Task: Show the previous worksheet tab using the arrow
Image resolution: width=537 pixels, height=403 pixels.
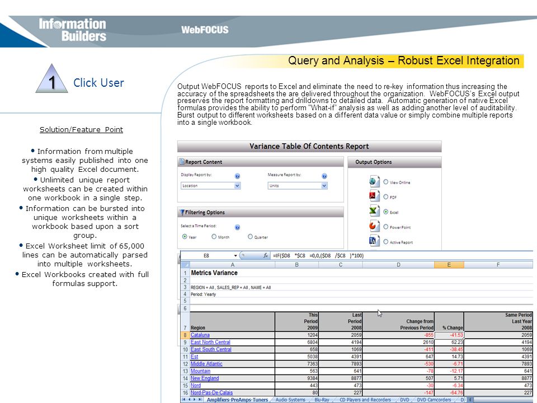Action: point(190,400)
